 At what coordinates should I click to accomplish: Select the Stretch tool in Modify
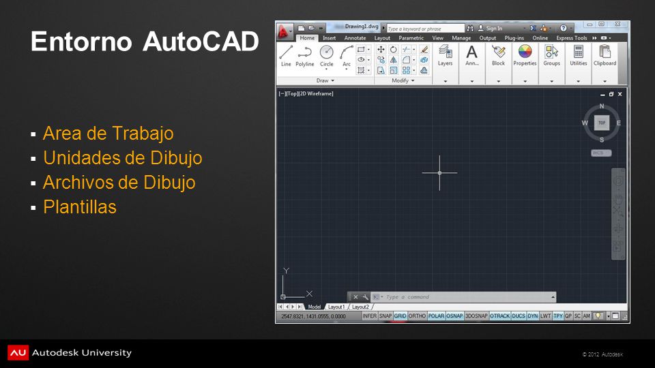coord(381,70)
